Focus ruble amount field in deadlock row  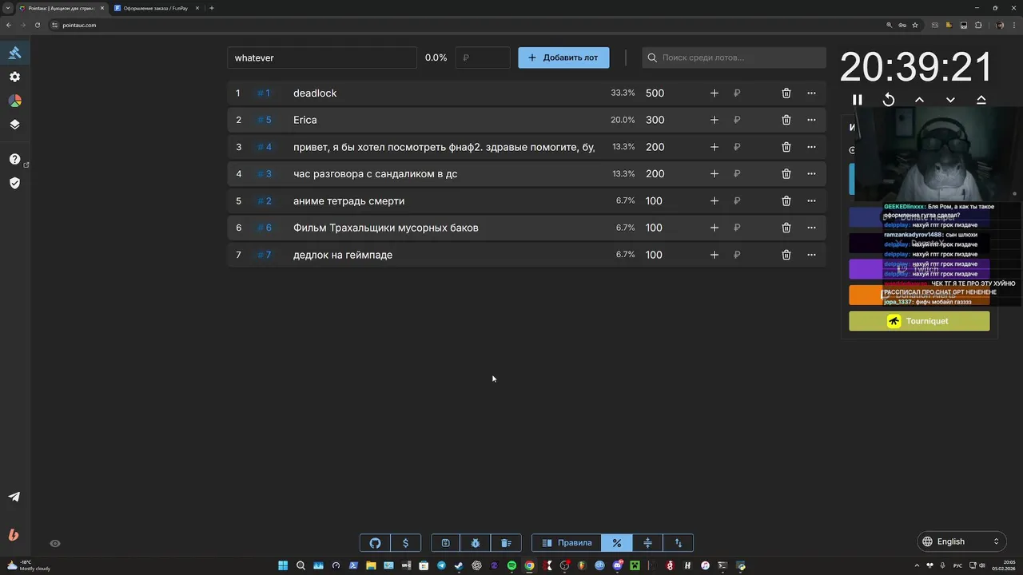coord(750,93)
